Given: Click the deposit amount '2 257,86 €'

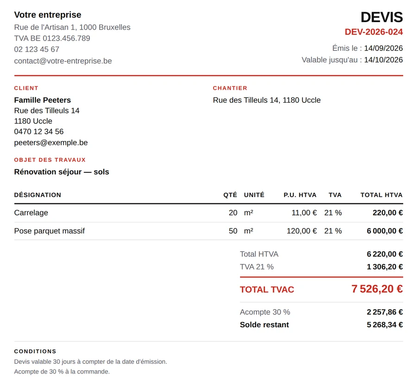Looking at the screenshot, I should point(385,312).
